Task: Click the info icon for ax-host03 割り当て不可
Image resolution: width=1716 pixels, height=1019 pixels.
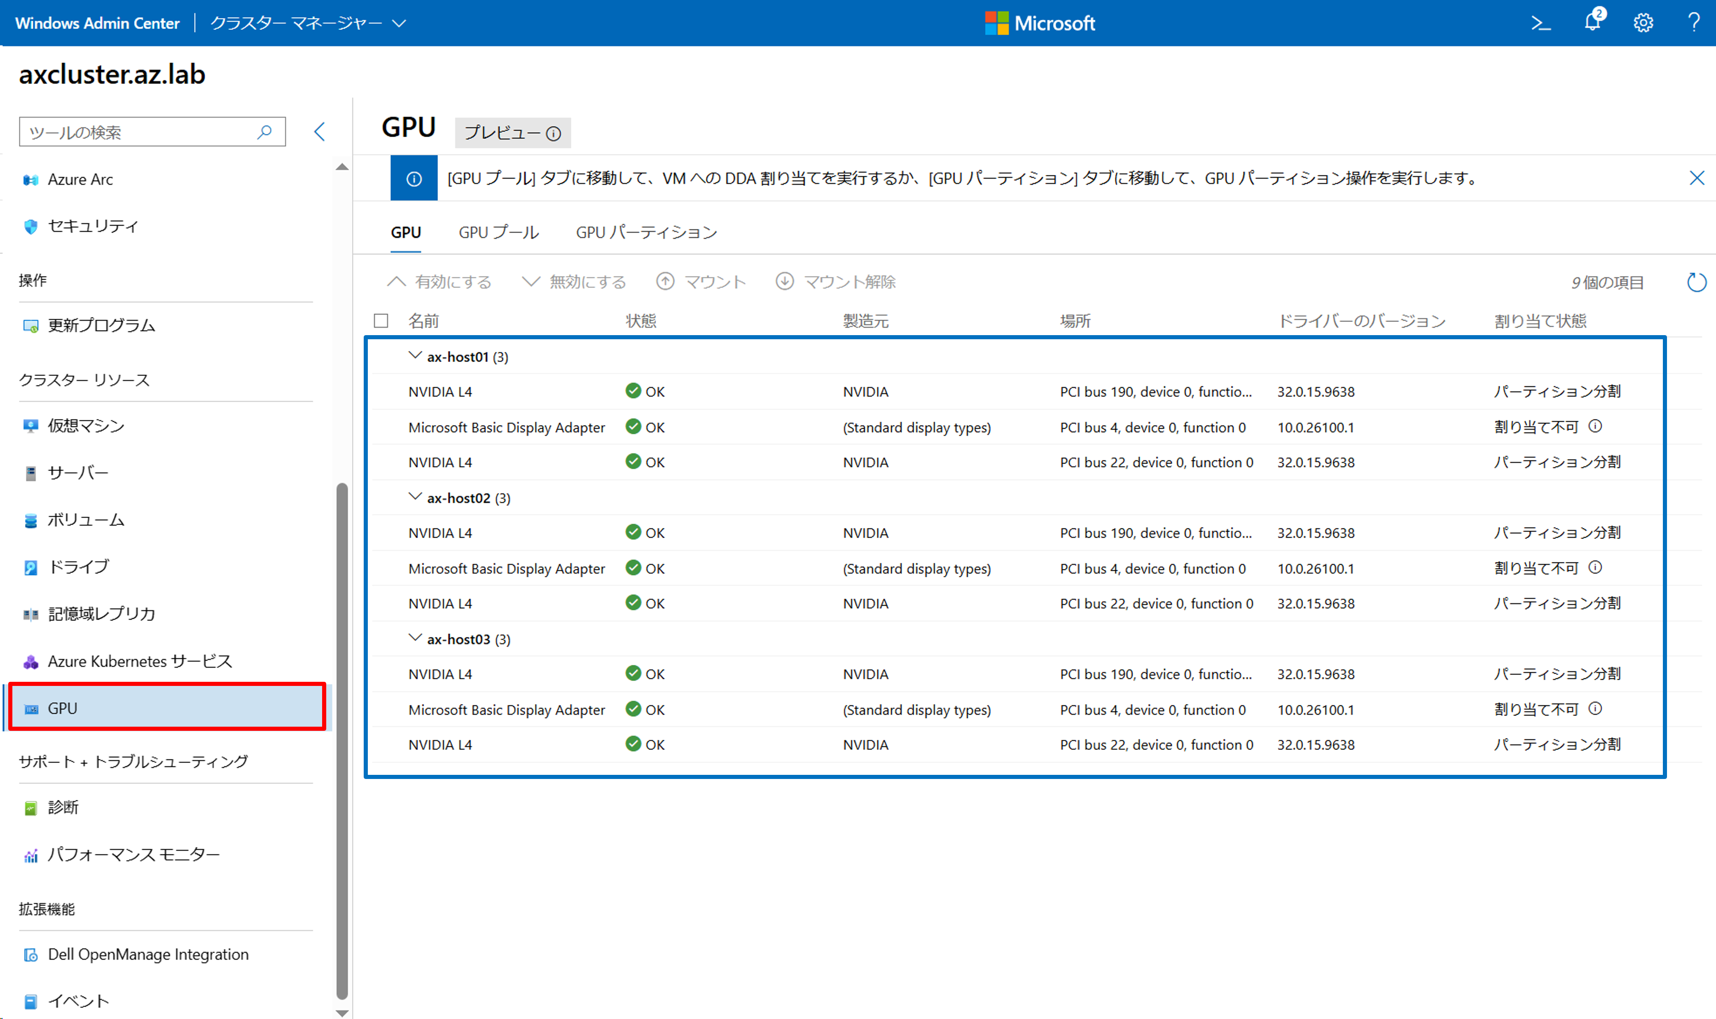Action: point(1595,709)
